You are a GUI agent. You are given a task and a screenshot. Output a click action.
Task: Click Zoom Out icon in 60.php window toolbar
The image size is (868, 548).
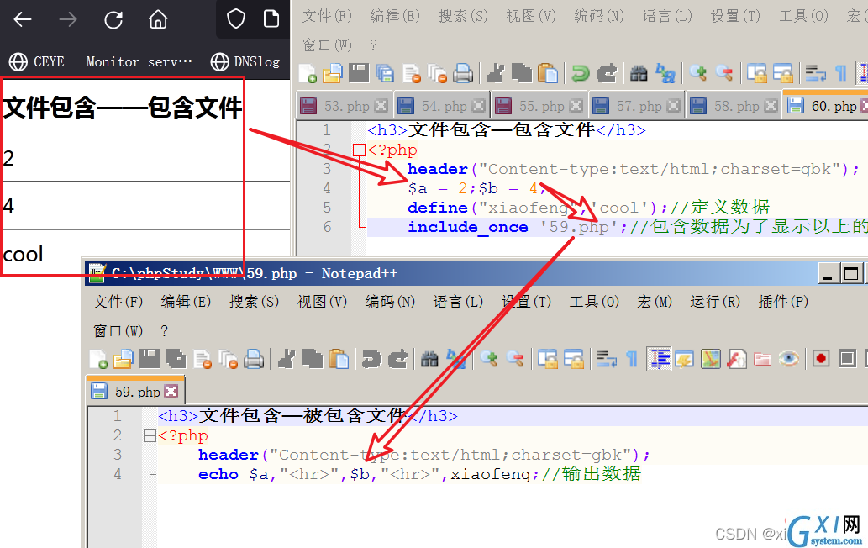pyautogui.click(x=724, y=74)
